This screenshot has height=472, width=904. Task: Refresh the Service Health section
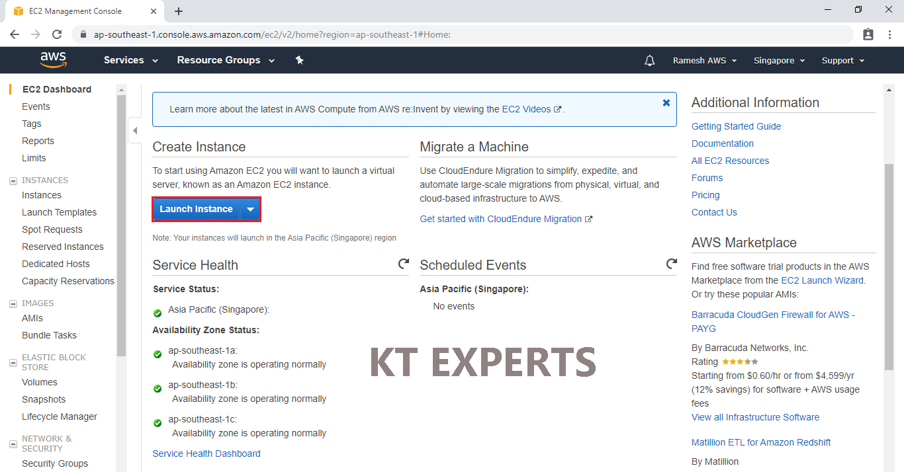pyautogui.click(x=403, y=264)
